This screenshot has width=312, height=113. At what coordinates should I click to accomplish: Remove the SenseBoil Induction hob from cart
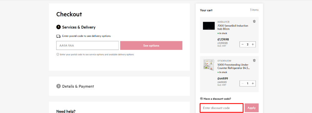254,22
